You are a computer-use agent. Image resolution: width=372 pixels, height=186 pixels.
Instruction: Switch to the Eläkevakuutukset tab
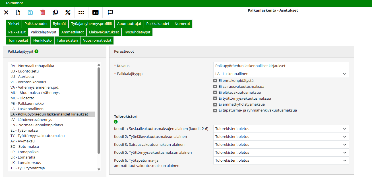104,32
